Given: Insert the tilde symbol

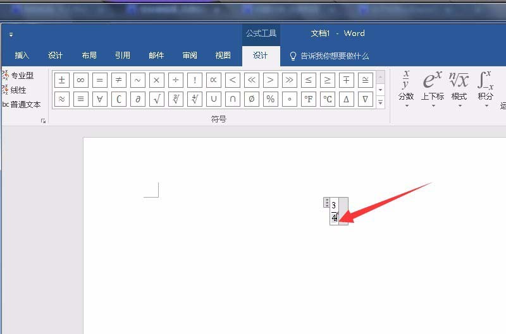Looking at the screenshot, I should [137, 80].
